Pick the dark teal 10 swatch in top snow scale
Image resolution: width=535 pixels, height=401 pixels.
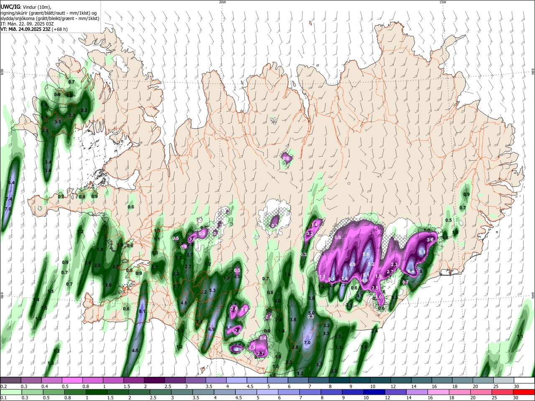pos(380,381)
